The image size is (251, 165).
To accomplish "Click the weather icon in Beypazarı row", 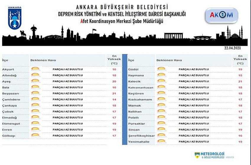I will point(35,93).
